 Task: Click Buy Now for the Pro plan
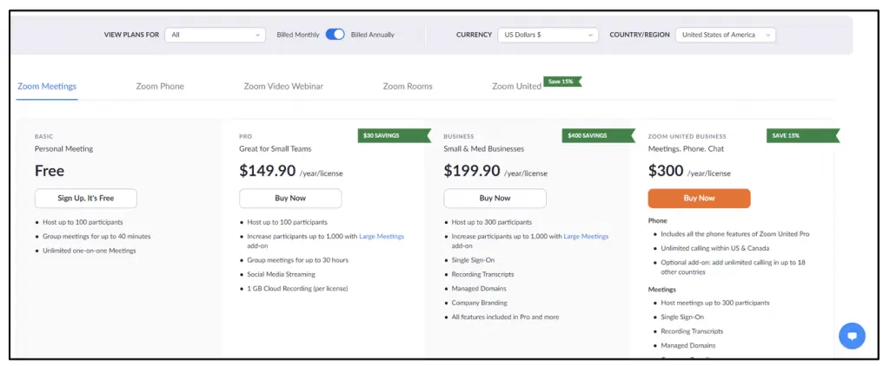[290, 199]
